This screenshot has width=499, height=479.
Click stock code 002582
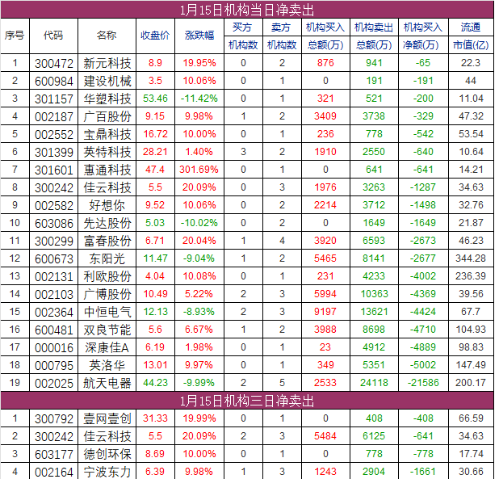pos(54,206)
